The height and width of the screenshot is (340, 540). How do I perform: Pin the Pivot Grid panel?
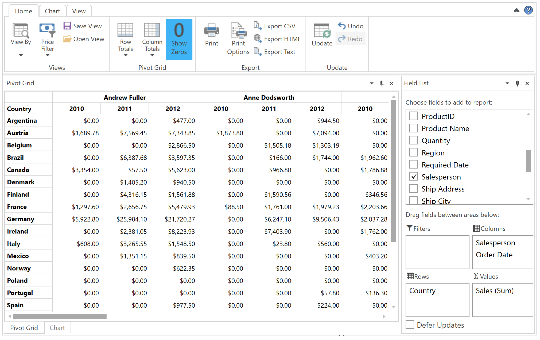coord(382,83)
